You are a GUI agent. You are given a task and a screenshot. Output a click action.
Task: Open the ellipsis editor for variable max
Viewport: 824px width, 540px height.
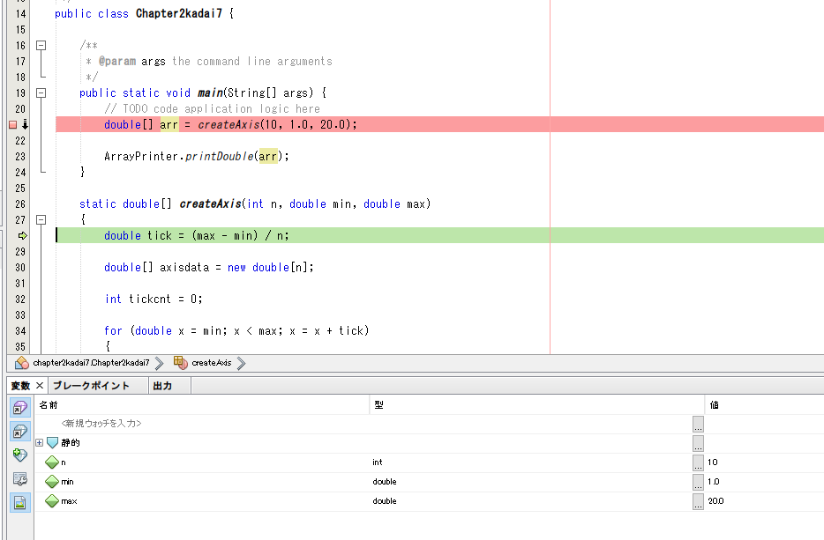click(698, 502)
